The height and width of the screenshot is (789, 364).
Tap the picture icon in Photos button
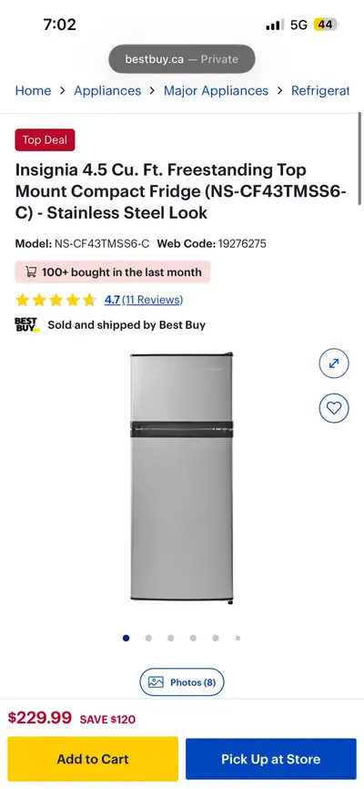[x=156, y=682]
